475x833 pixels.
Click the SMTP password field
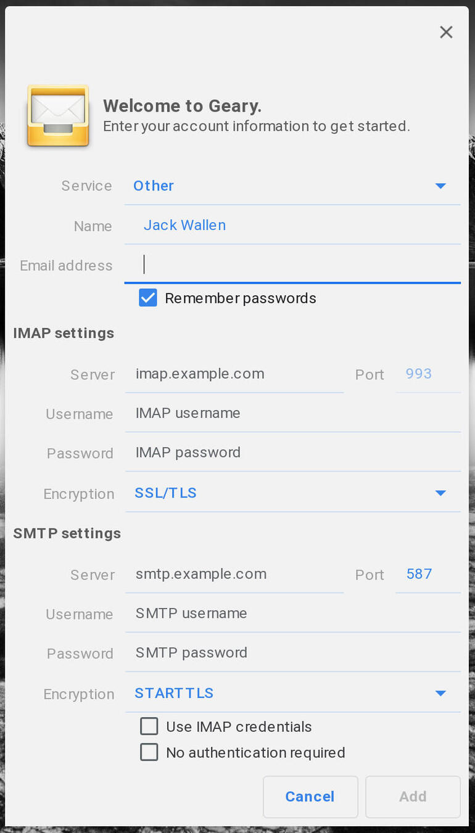click(x=293, y=654)
